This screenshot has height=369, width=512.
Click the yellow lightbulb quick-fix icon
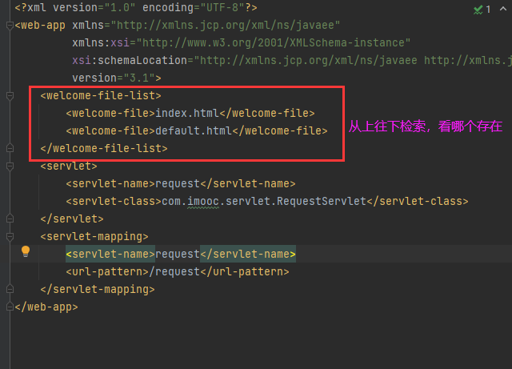[26, 251]
